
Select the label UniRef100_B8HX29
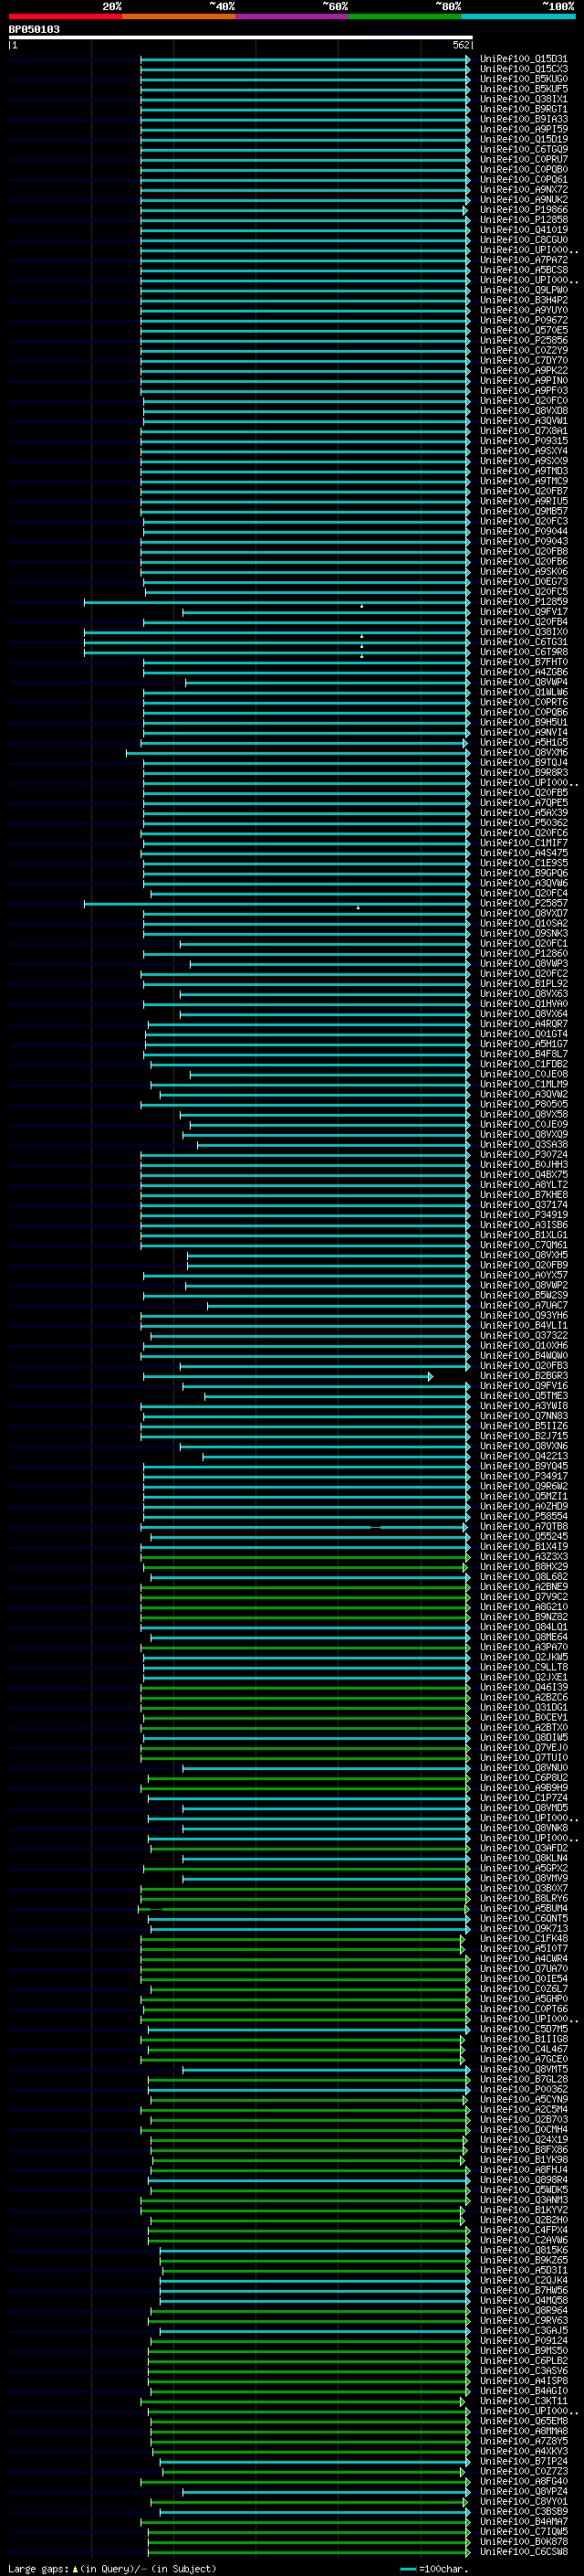[x=523, y=1567]
